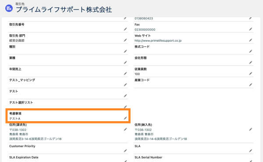This screenshot has width=263, height=162.
Task: Click the テスト選択リスト label
Action: tap(21, 102)
